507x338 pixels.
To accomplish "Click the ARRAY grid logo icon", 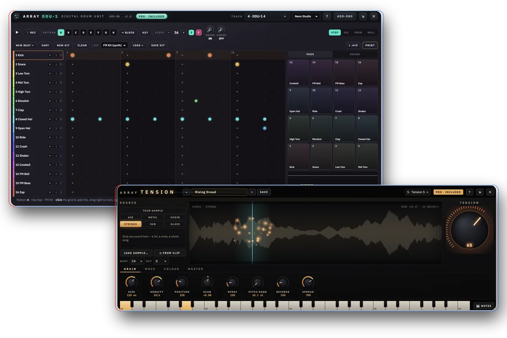I will (16, 16).
